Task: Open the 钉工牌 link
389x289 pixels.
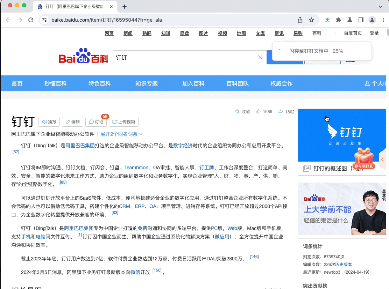Action: click(206, 168)
